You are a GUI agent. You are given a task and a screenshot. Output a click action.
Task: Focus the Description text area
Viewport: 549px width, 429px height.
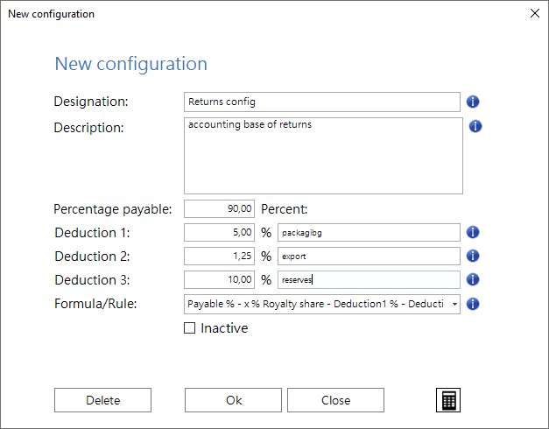pos(323,156)
